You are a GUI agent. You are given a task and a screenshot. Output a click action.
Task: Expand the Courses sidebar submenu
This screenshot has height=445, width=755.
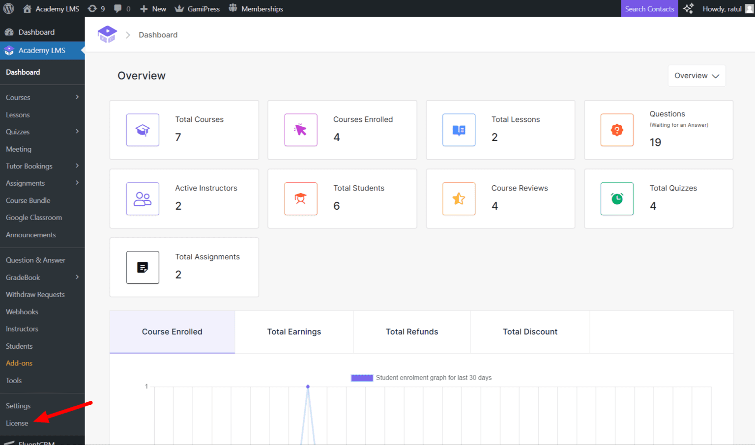click(x=77, y=97)
